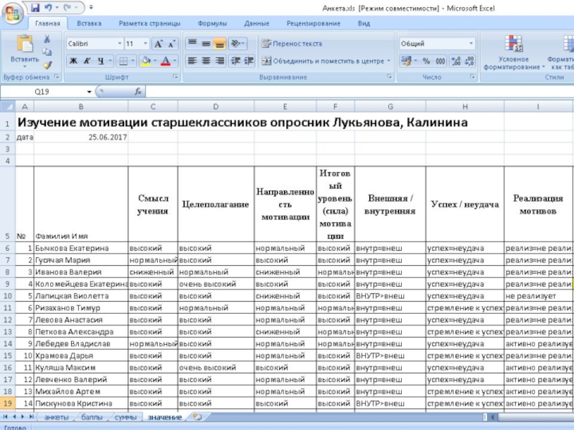This screenshot has width=574, height=430.
Task: Switch to the Формулы ribbon tab
Action: [212, 24]
